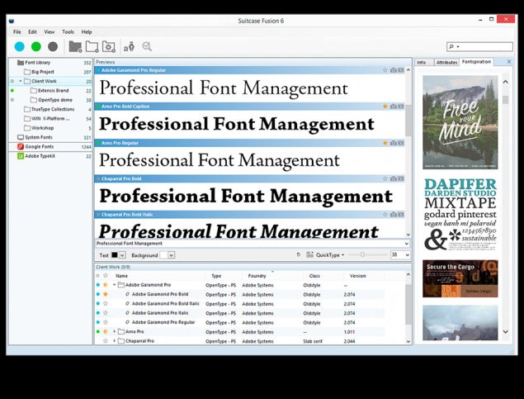Click the Secure the Cargo Fontspiration thumbnail
This screenshot has height=399, width=524.
pos(460,278)
